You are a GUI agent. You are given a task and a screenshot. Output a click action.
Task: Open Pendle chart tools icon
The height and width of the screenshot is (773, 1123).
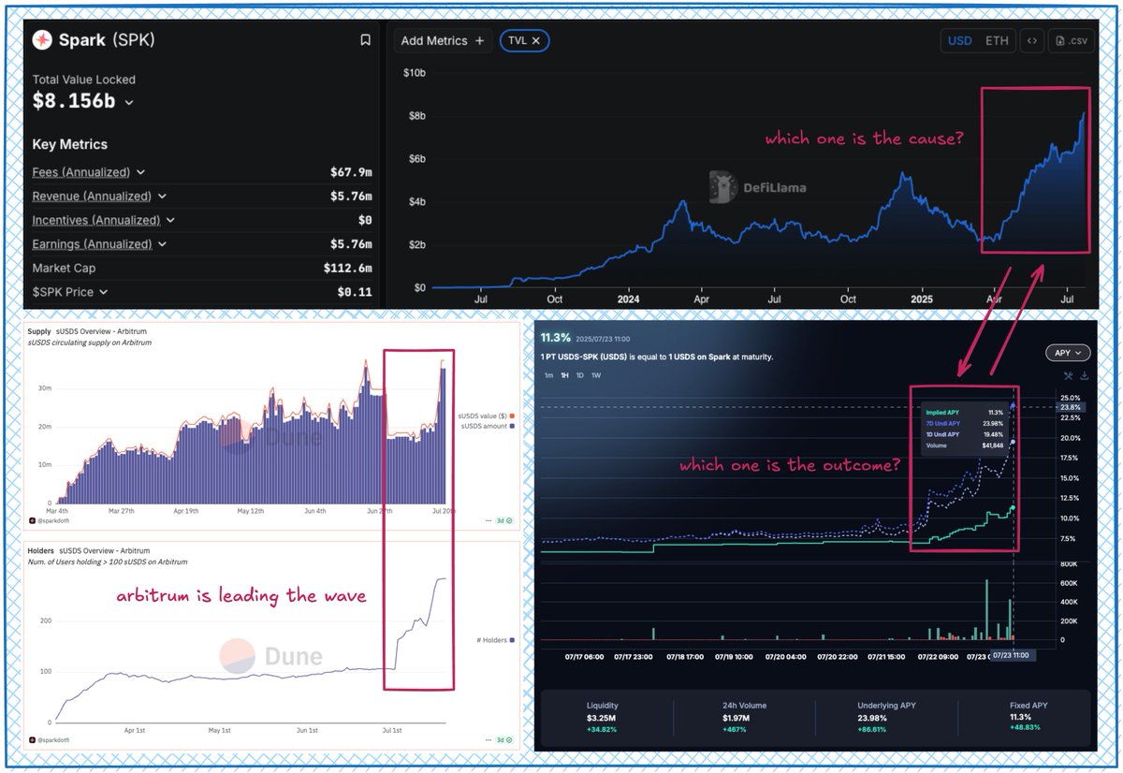1068,376
